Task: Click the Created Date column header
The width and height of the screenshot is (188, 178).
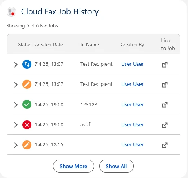Action: coord(49,45)
